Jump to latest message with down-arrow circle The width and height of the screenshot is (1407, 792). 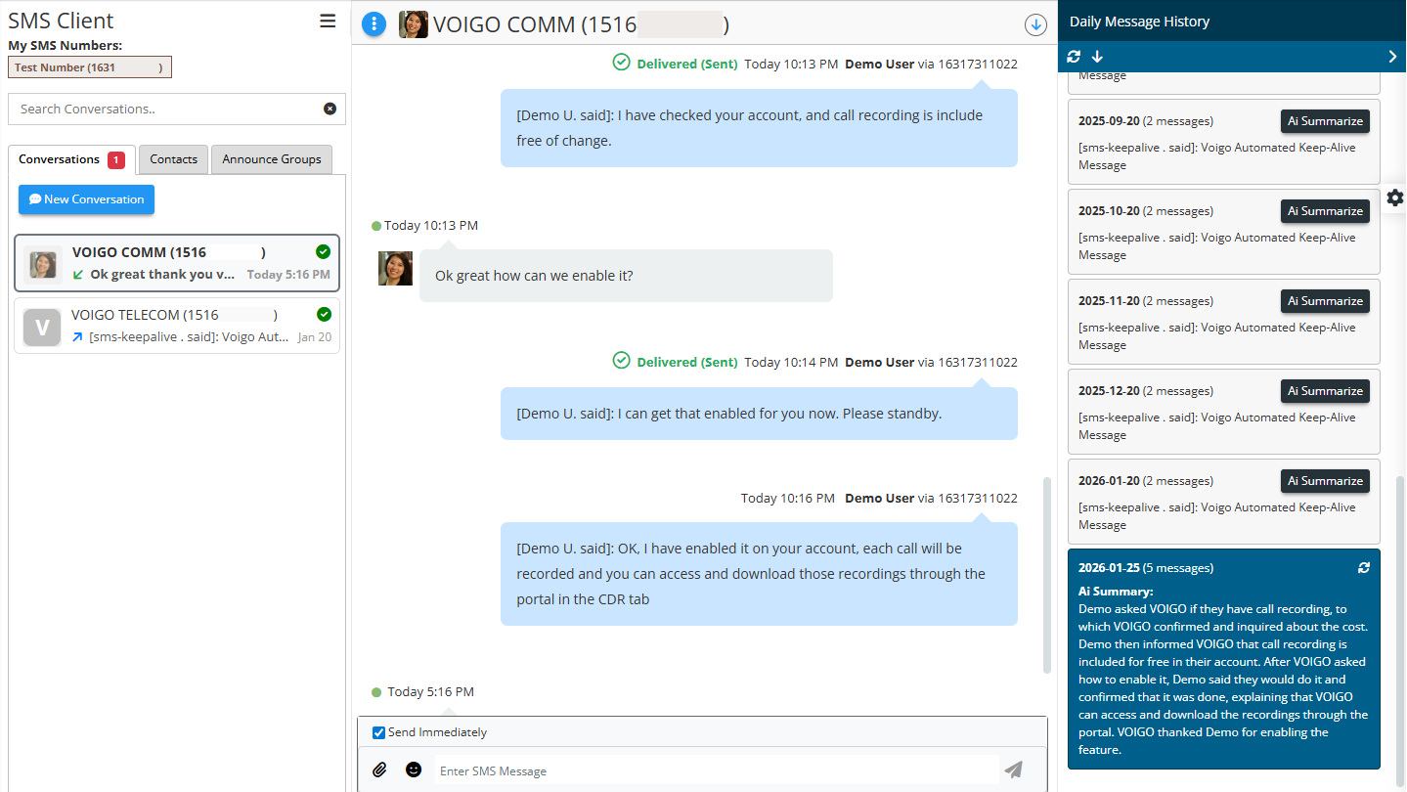tap(1035, 25)
